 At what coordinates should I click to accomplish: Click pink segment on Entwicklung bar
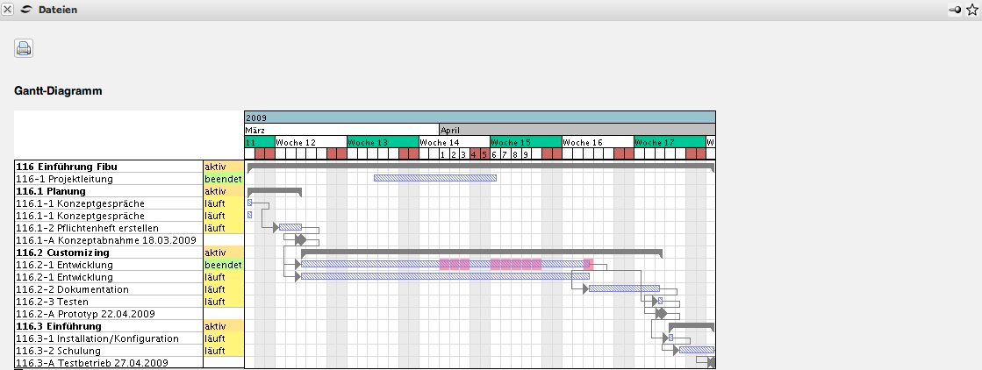point(516,264)
